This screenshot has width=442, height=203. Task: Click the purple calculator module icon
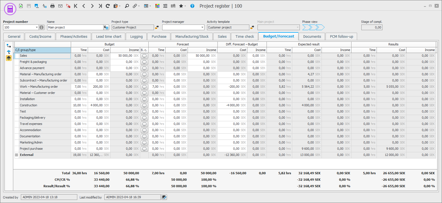[x=10, y=9]
